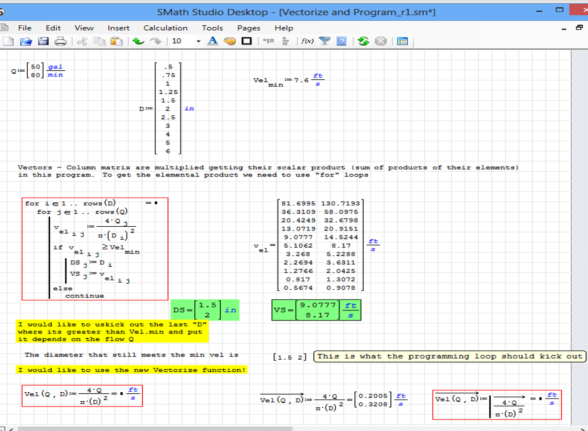Undo the last action with the green arrow
The image size is (588, 431).
(x=138, y=41)
